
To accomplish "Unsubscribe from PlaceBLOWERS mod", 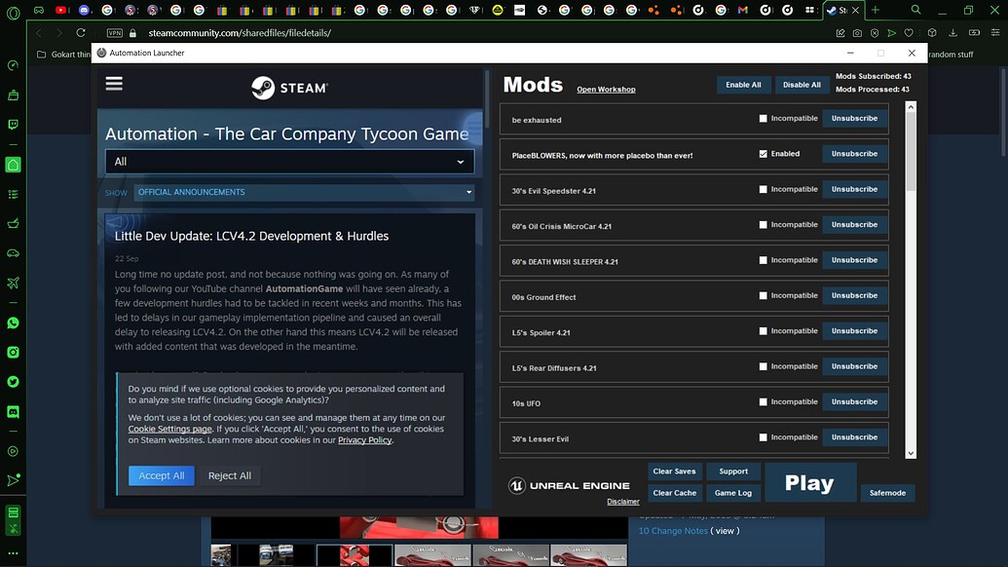I will (x=854, y=154).
